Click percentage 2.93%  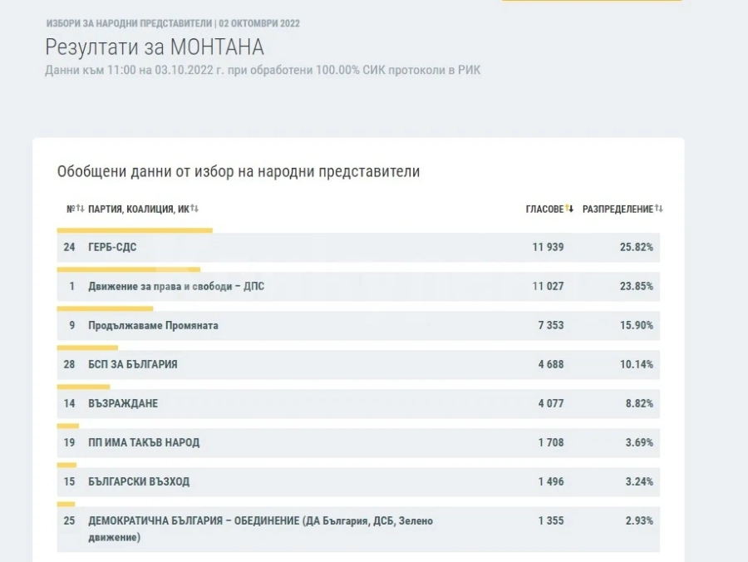639,521
